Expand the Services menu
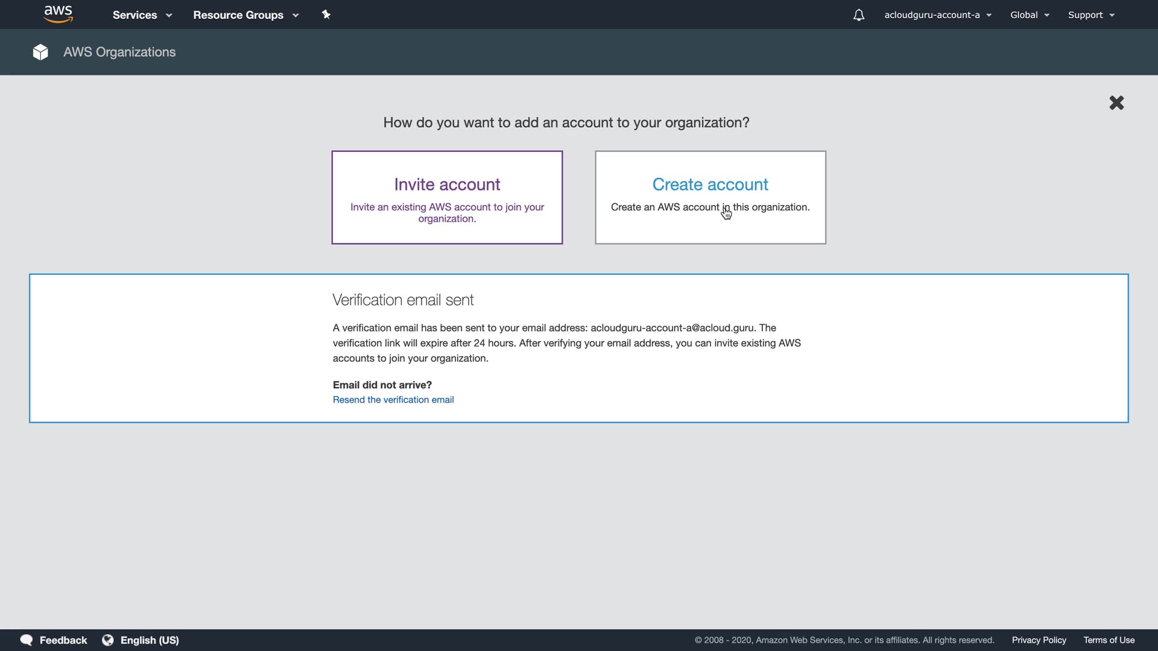This screenshot has height=651, width=1158. [142, 15]
